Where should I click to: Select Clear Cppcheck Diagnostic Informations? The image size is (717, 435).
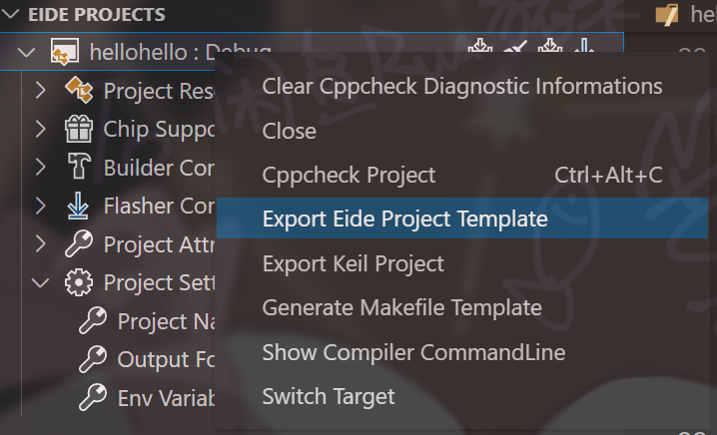(x=461, y=86)
